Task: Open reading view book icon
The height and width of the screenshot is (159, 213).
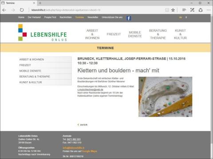Action: coord(167,10)
